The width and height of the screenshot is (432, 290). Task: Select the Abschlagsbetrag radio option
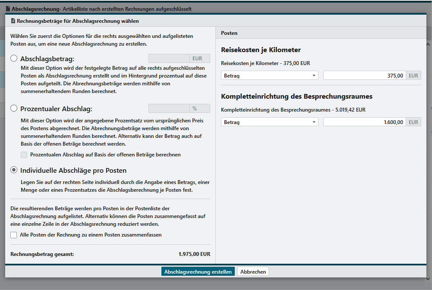tap(14, 59)
